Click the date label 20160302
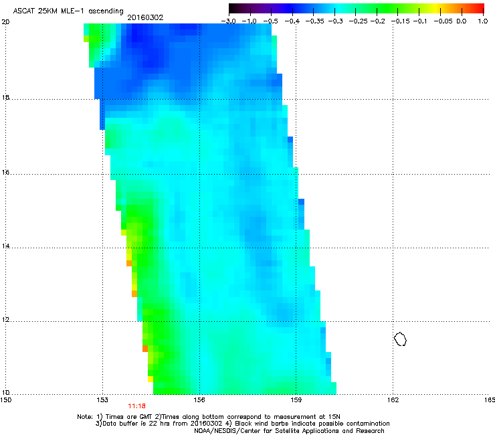495x435 pixels. pos(145,17)
